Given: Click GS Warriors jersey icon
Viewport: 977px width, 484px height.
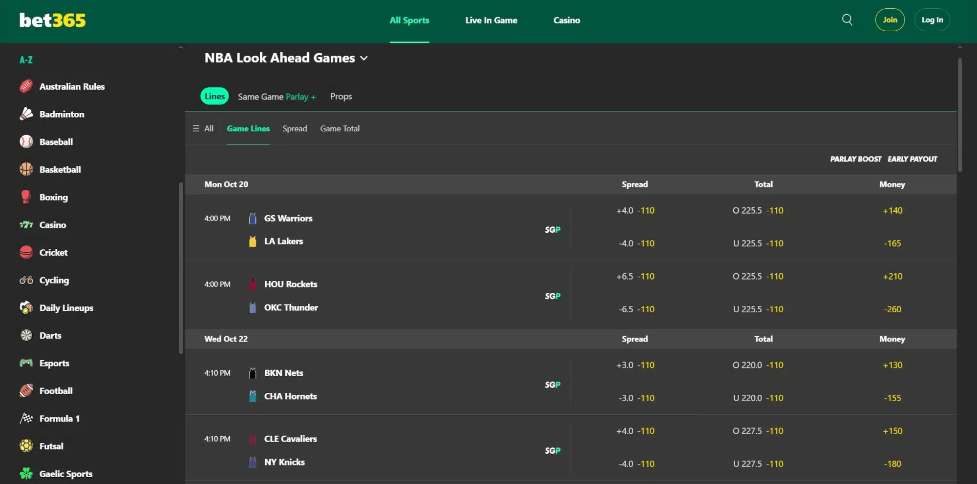Looking at the screenshot, I should point(253,218).
